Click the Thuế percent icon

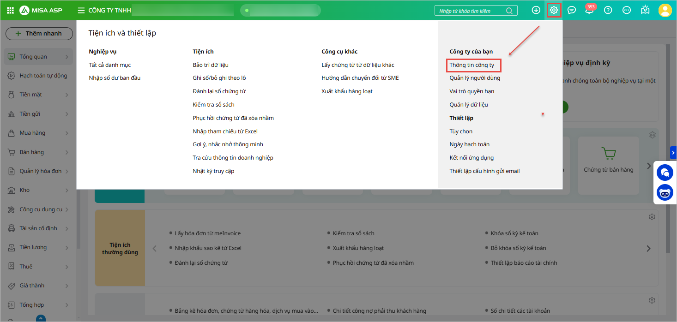[x=11, y=267]
